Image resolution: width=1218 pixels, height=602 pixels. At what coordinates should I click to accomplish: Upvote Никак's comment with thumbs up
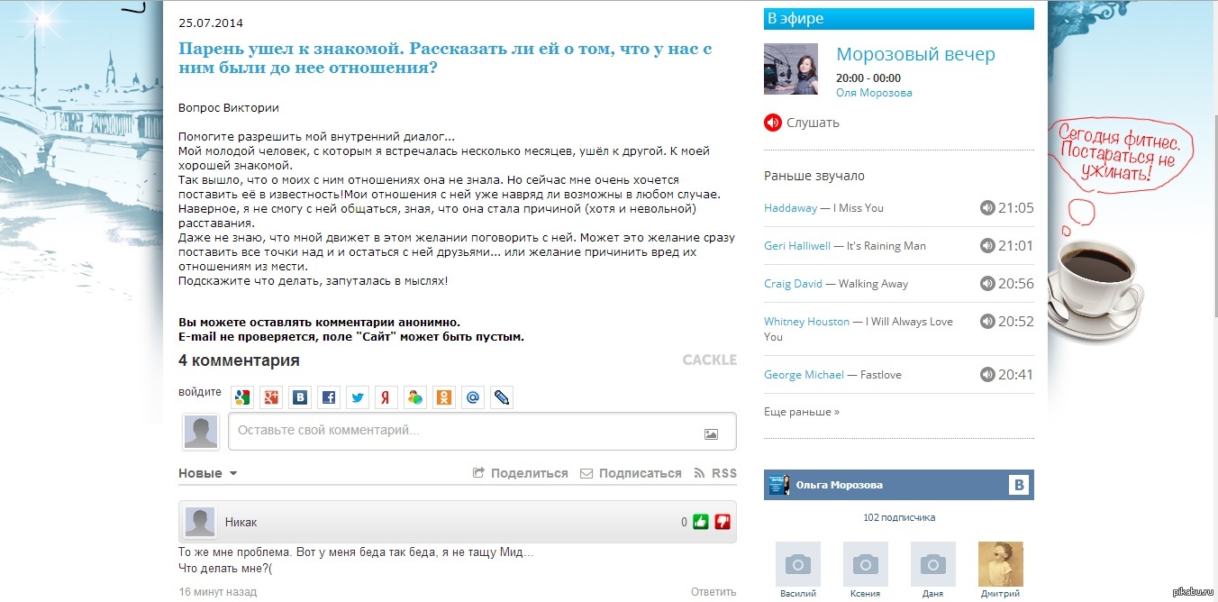701,522
